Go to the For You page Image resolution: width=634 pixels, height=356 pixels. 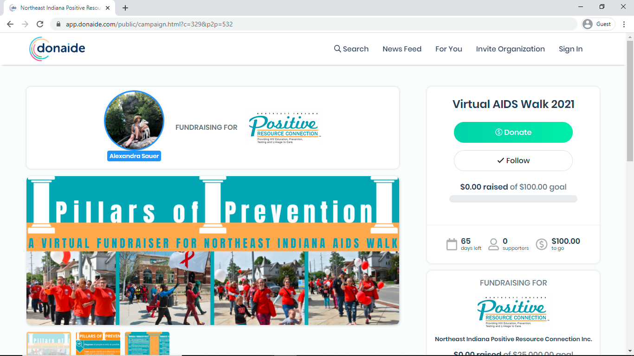pos(449,49)
